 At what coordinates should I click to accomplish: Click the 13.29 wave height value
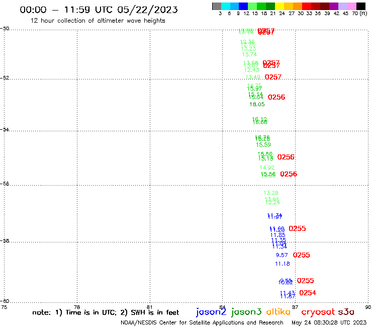pyautogui.click(x=271, y=193)
